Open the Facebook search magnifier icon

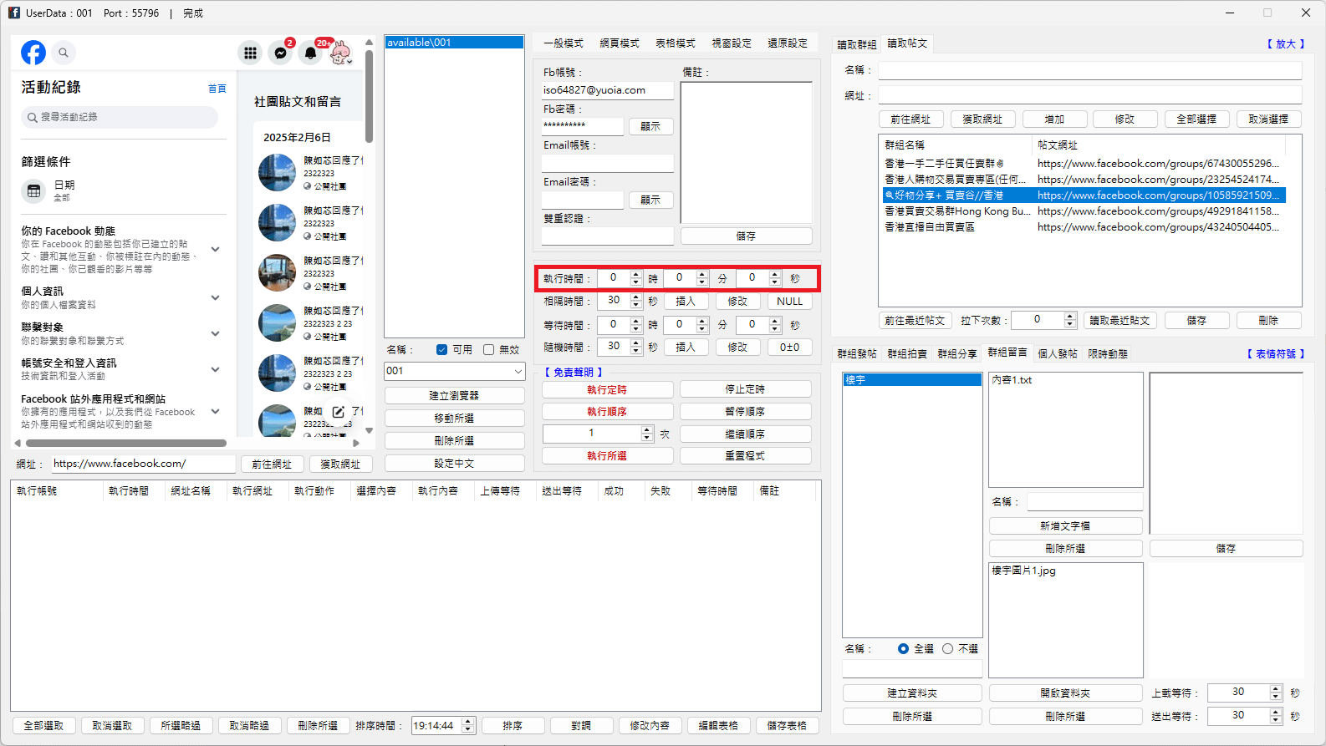pyautogui.click(x=64, y=53)
